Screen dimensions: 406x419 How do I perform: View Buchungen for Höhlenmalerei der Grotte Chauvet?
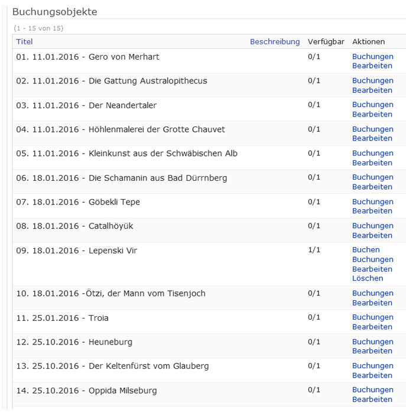pos(372,129)
